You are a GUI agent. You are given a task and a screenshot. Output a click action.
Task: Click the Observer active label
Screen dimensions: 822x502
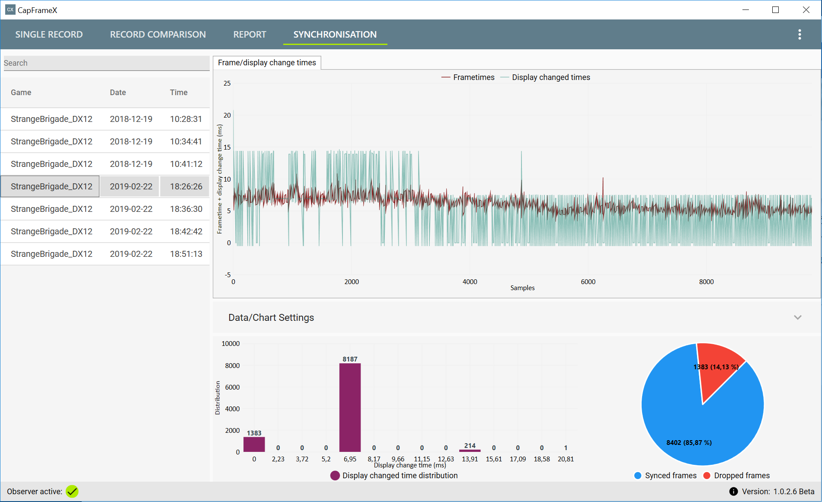[35, 492]
